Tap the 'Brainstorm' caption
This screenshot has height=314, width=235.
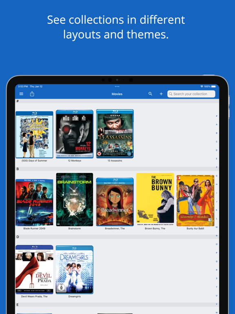click(75, 229)
